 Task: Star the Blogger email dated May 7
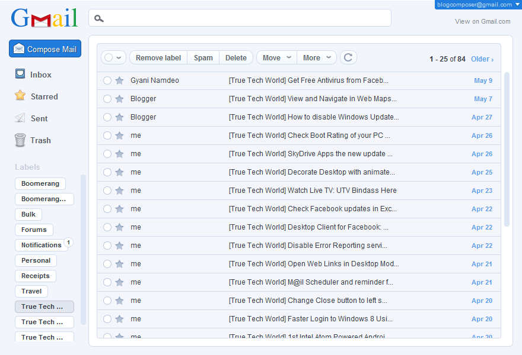click(x=119, y=99)
